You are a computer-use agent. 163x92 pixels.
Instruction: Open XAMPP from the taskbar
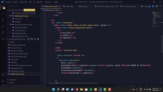click(96, 89)
